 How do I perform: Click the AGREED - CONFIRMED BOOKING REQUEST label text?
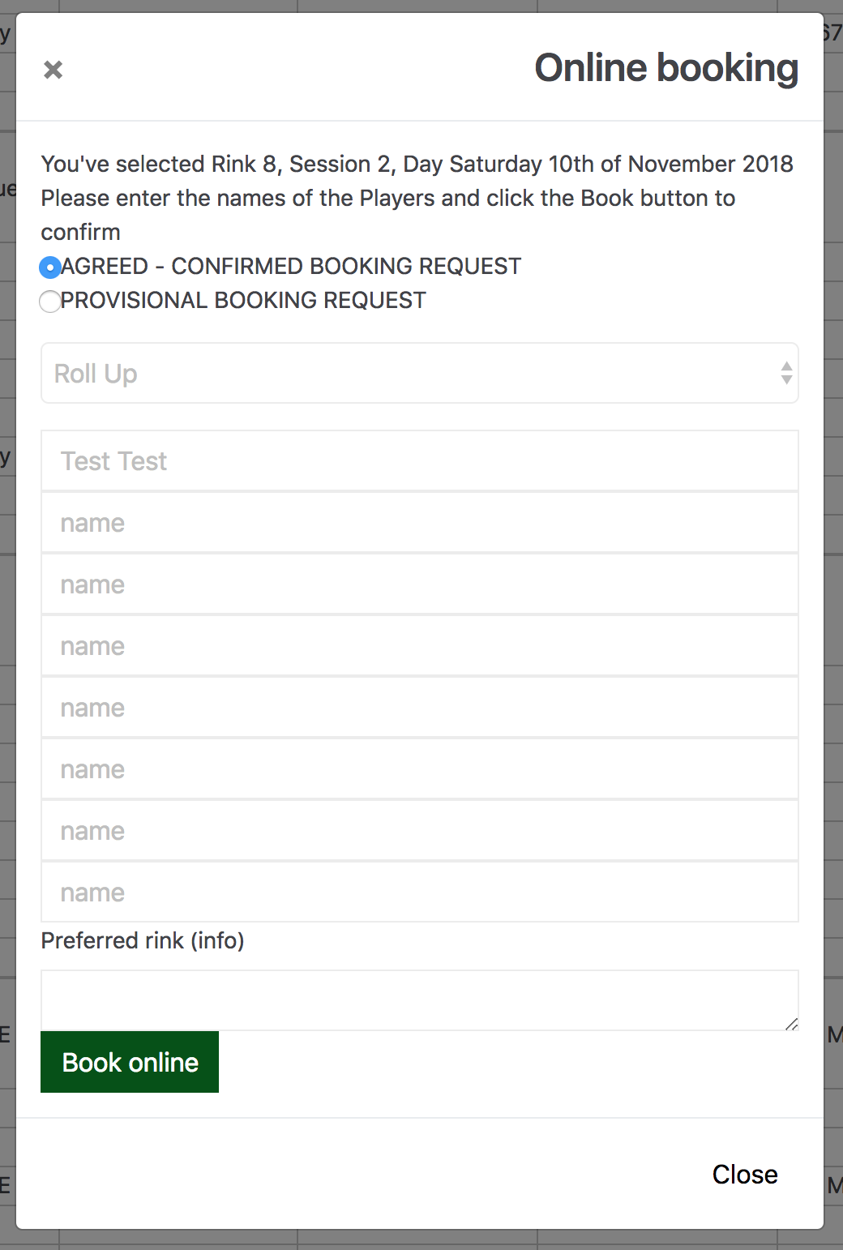click(291, 267)
